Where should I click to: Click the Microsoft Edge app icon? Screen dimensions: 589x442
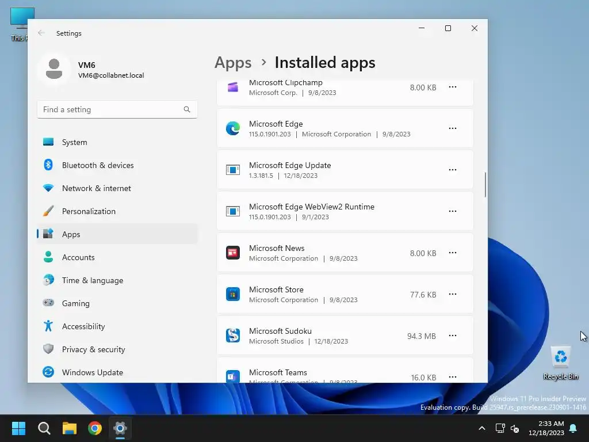pyautogui.click(x=233, y=128)
